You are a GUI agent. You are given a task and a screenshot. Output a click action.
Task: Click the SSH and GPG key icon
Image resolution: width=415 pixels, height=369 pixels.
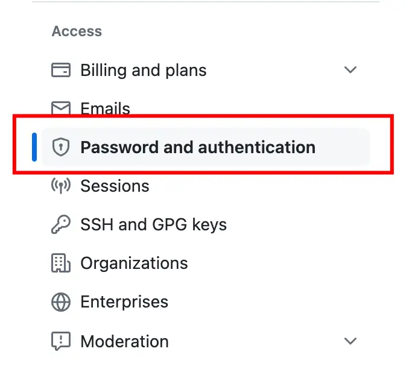[x=61, y=224]
